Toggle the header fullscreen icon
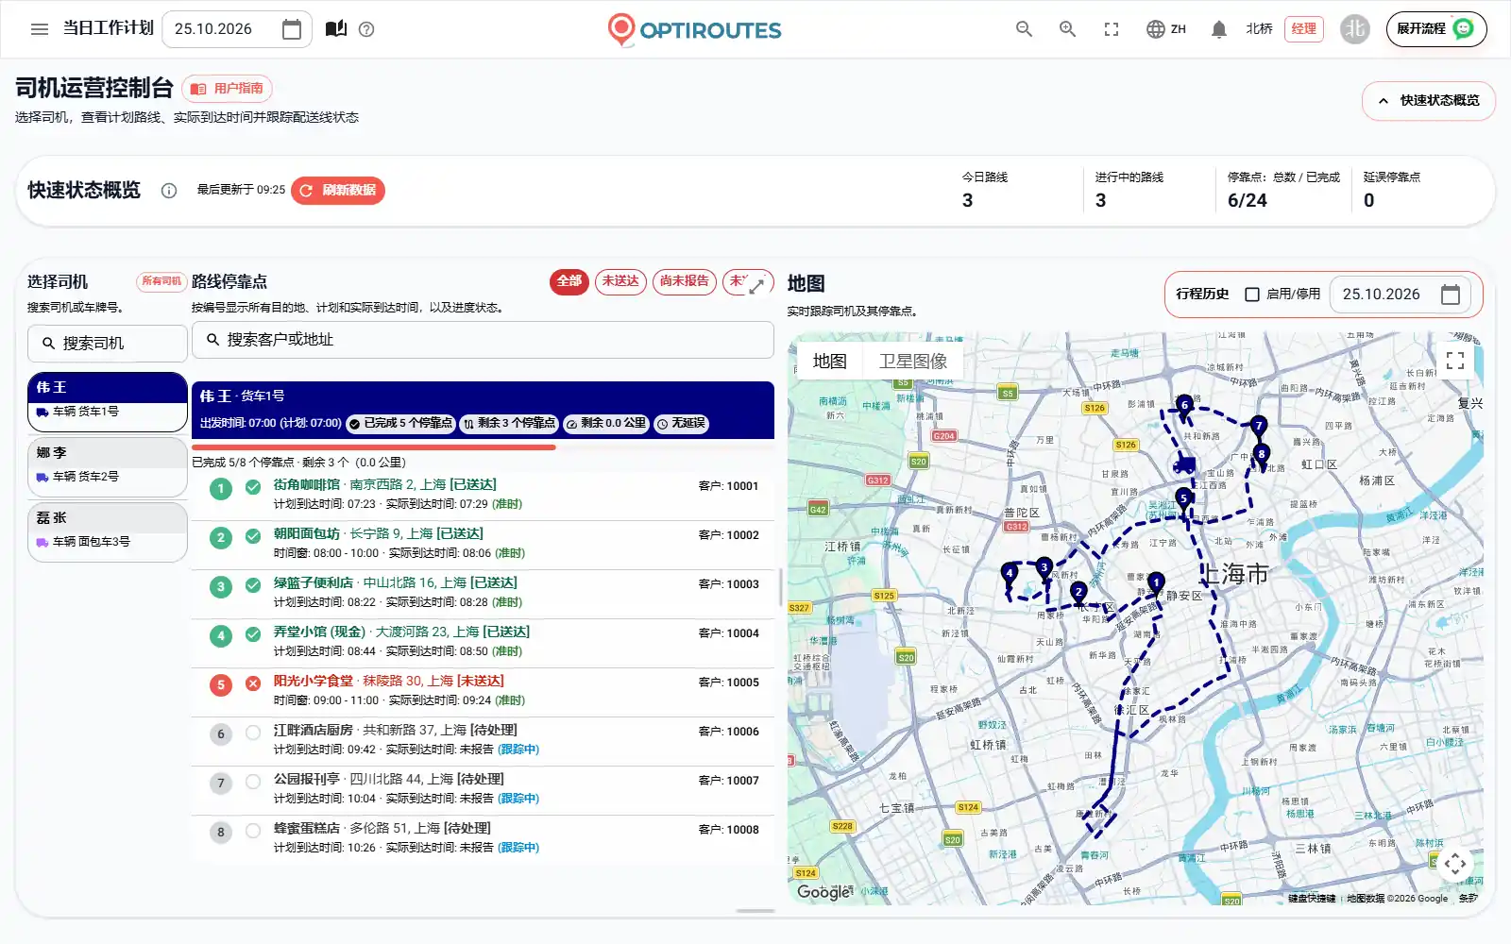The image size is (1511, 944). pos(1112,29)
